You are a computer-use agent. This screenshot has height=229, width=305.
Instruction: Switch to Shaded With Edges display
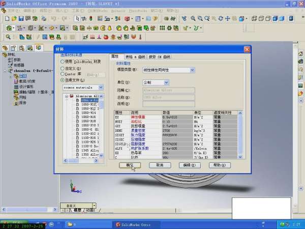coord(275,18)
